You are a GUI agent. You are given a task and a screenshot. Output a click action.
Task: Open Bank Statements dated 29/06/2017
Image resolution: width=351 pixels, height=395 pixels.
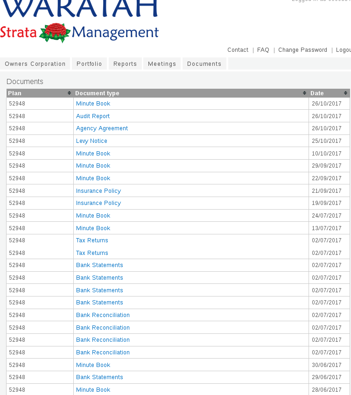[x=99, y=377]
